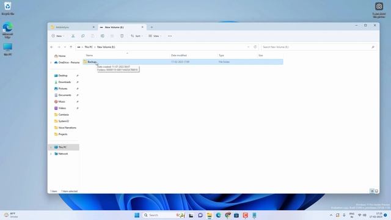Click the Delete trash icon in toolbar
This screenshot has height=220, width=391.
122,36
